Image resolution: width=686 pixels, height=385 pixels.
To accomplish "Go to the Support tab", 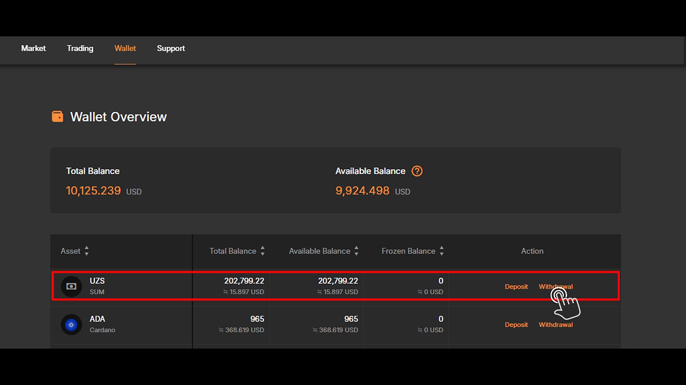I will pos(171,48).
